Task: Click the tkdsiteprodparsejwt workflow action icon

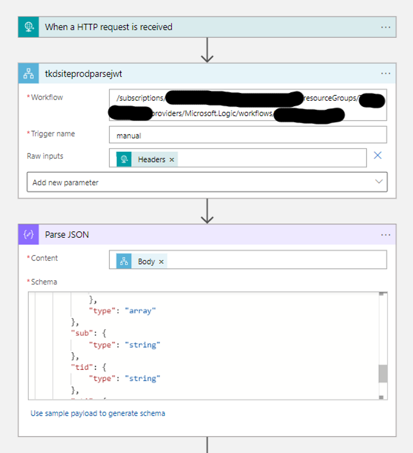Action: tap(29, 73)
